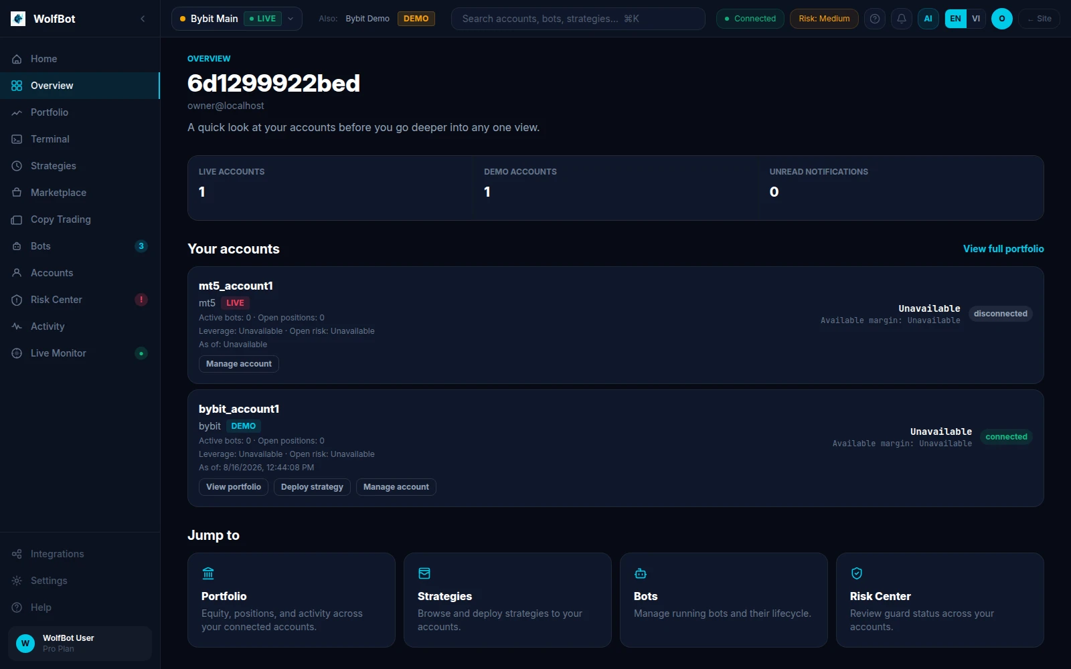Click the Risk: Medium badge
This screenshot has width=1071, height=669.
pos(824,19)
